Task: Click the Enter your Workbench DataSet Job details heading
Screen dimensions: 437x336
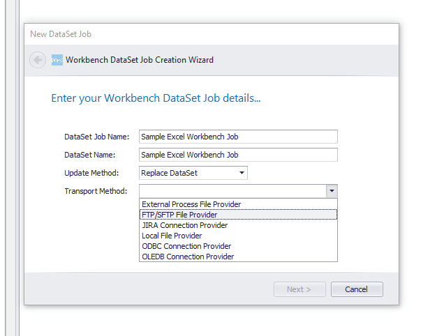Action: tap(156, 98)
